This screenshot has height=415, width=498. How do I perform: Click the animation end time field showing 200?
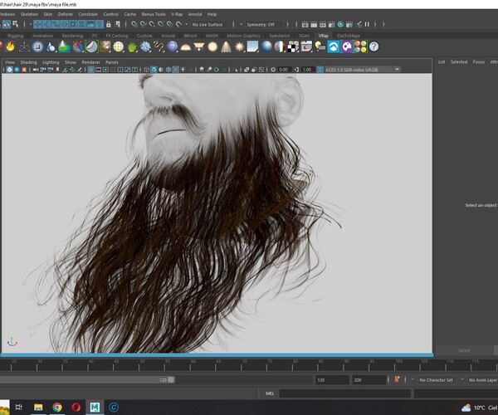[x=369, y=380]
